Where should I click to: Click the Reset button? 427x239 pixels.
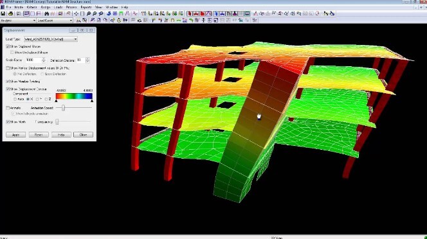(x=39, y=135)
